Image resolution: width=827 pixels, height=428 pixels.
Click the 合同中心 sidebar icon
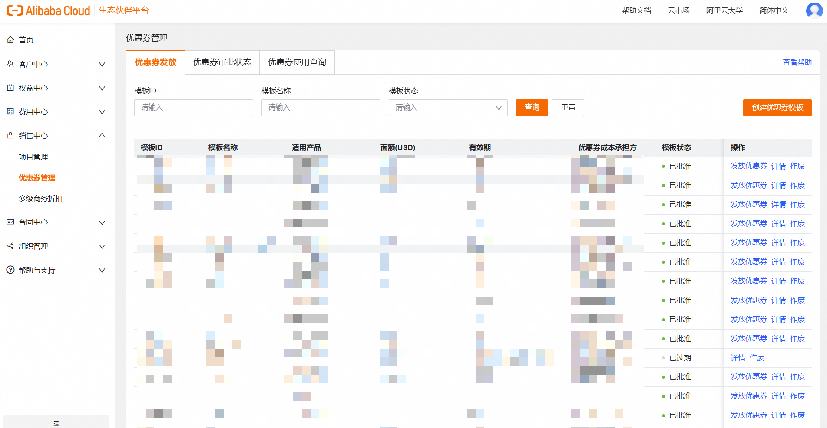point(10,222)
